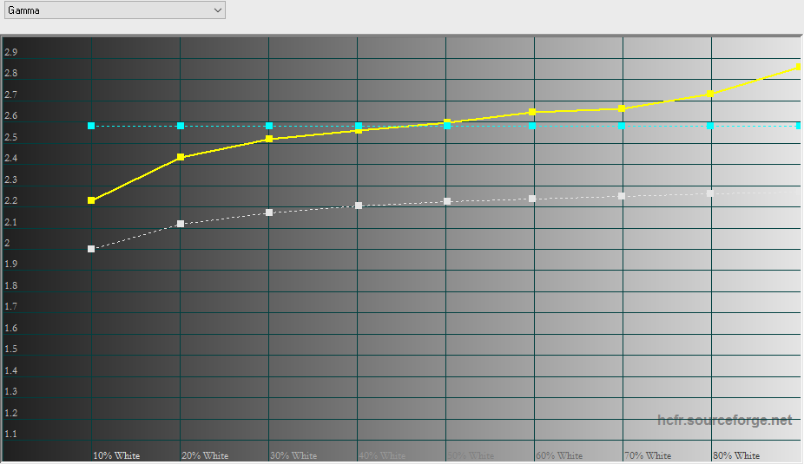
Task: Click the '30% White' axis label
Action: click(293, 455)
